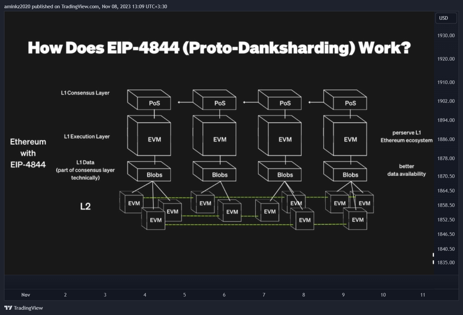This screenshot has width=463, height=315.
Task: Click the L2 label
Action: [x=85, y=206]
